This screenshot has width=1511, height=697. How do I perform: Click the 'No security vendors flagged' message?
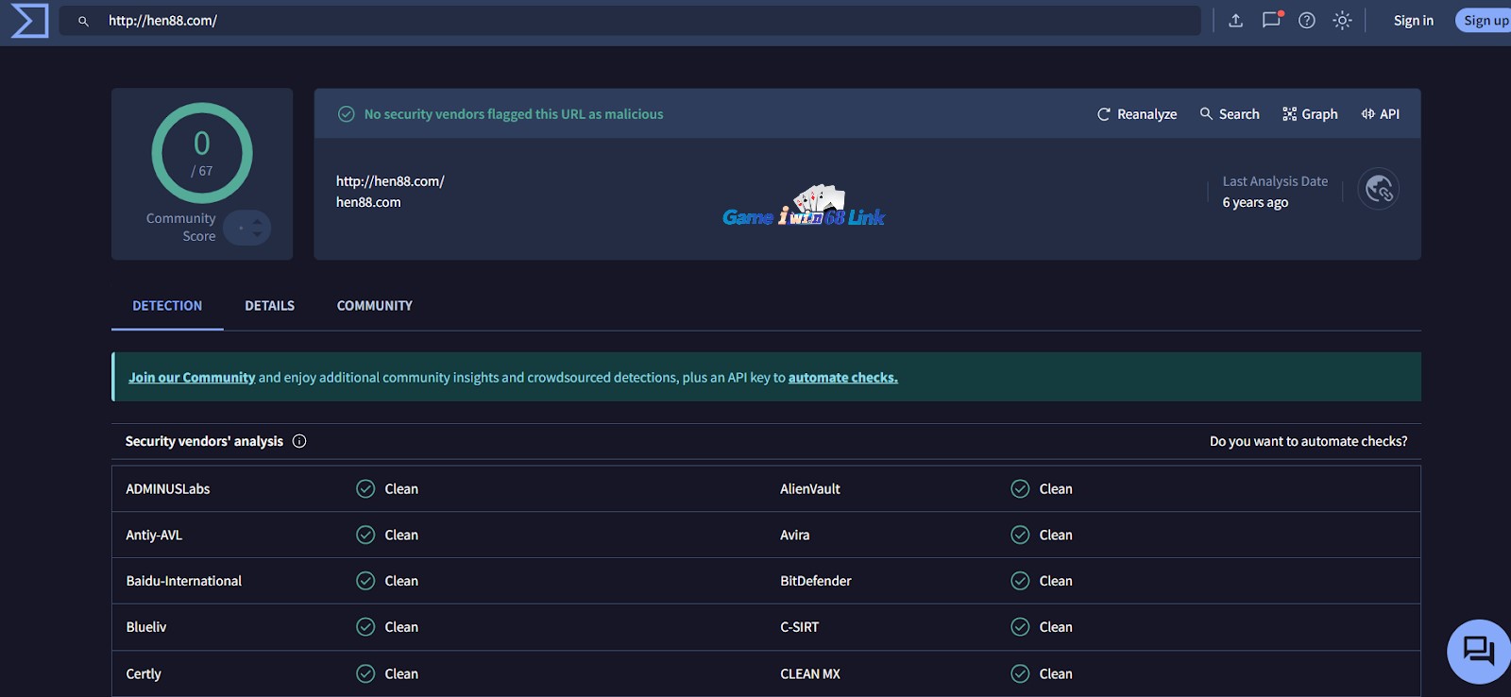(x=514, y=114)
